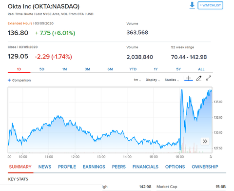Click the blue plus Comparison icon
This screenshot has width=234, height=191.
click(9, 80)
